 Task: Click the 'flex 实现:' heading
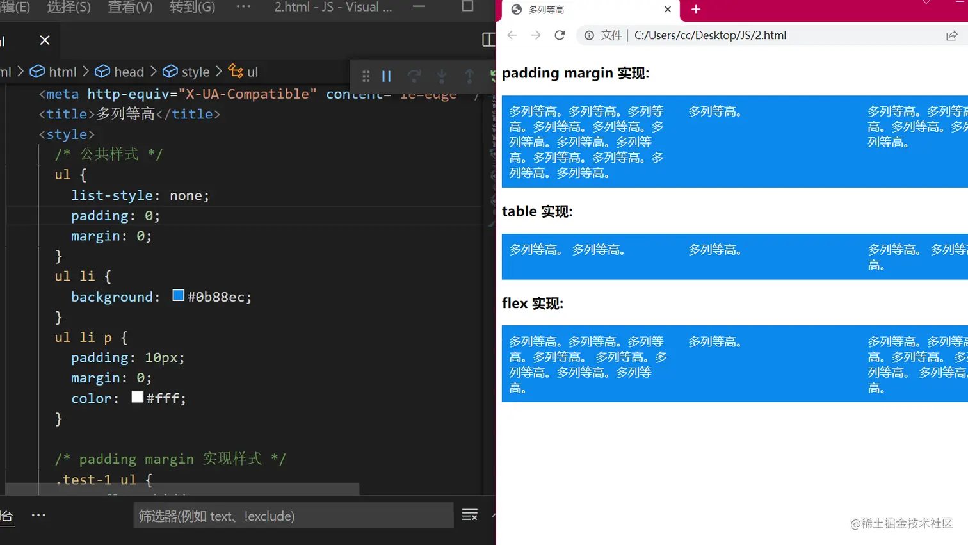click(x=533, y=304)
